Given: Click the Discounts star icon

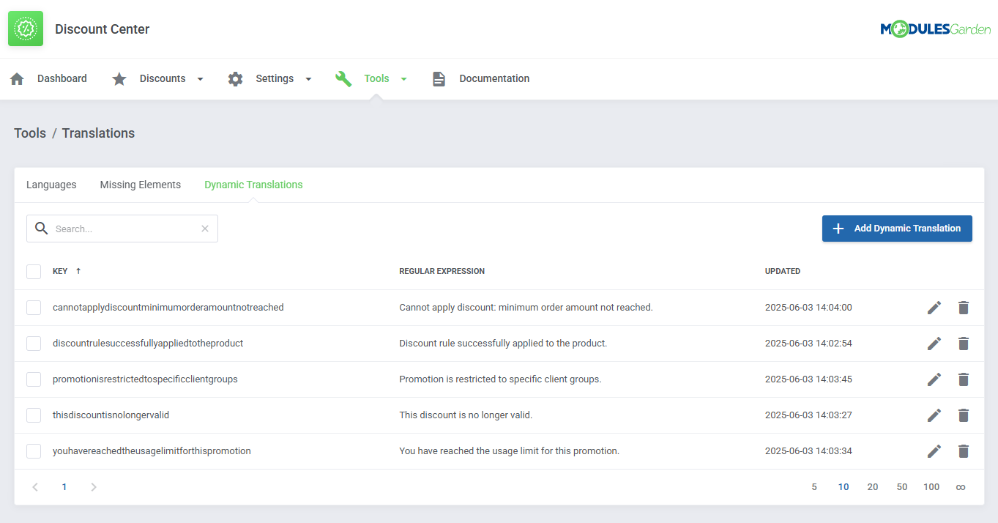Looking at the screenshot, I should click(119, 78).
